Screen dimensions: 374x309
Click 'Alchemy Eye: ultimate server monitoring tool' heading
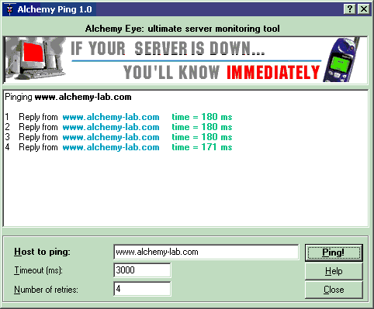click(x=182, y=29)
